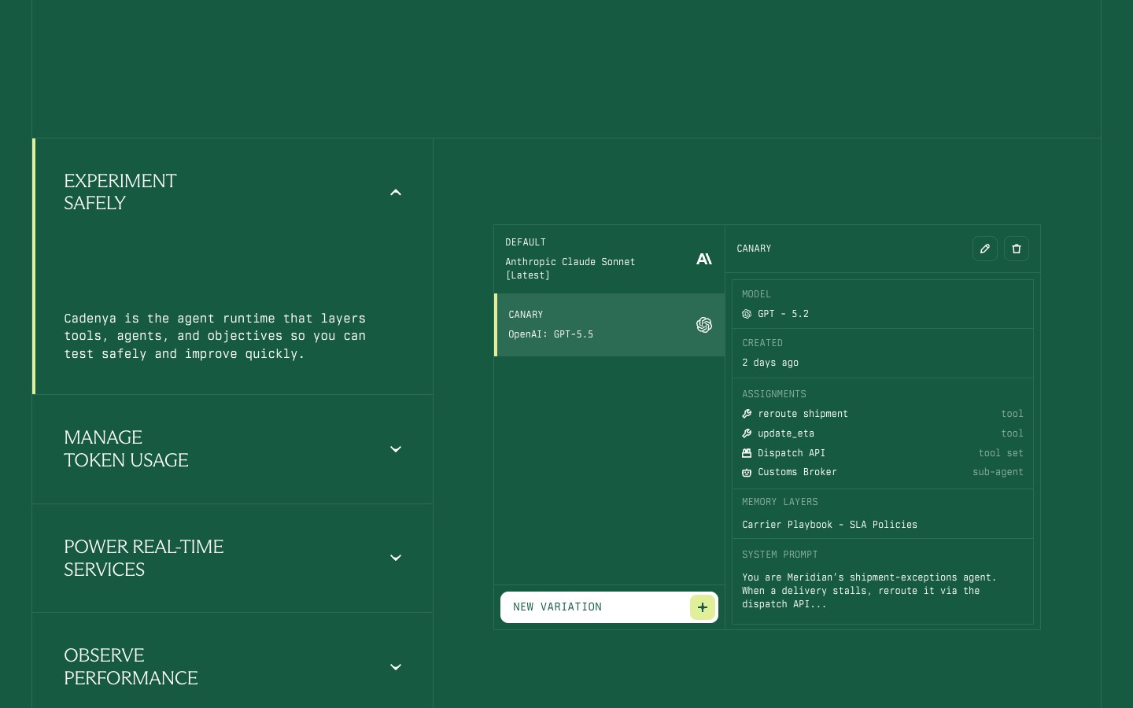Click the Anthropic logo on Default variation

704,259
